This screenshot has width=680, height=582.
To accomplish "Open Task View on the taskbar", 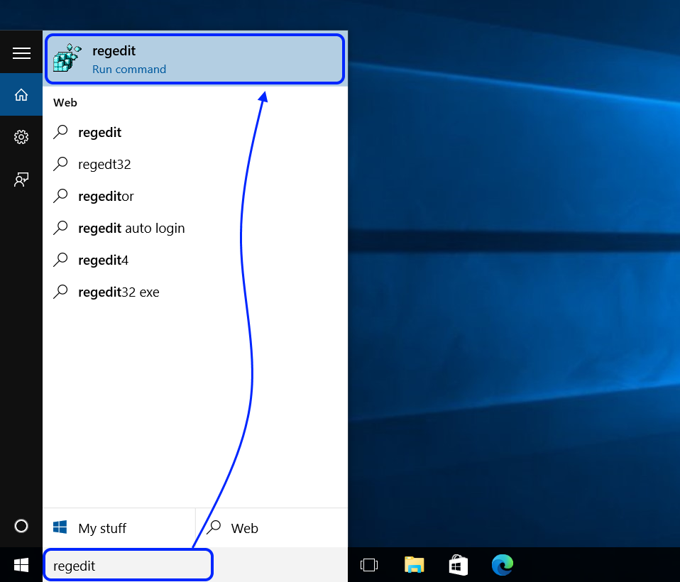I will point(369,565).
